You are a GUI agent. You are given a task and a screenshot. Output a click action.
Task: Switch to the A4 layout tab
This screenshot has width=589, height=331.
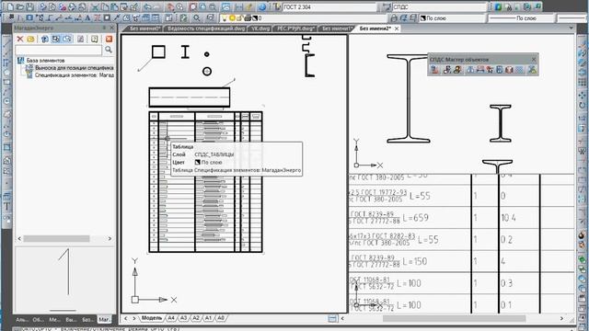pyautogui.click(x=171, y=318)
